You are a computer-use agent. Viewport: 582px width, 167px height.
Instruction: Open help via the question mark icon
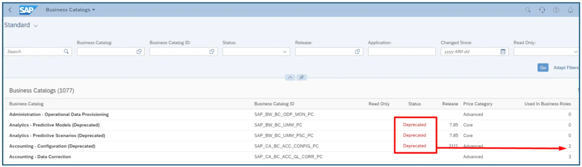(x=556, y=10)
